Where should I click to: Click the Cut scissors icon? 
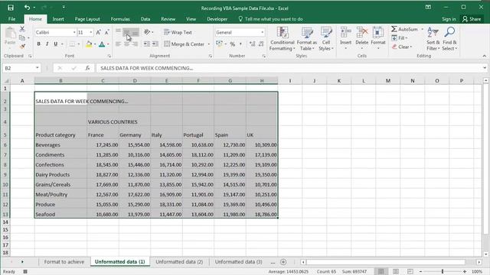click(x=22, y=29)
